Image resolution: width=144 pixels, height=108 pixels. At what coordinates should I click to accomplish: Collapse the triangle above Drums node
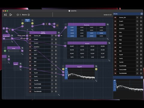click(27, 30)
